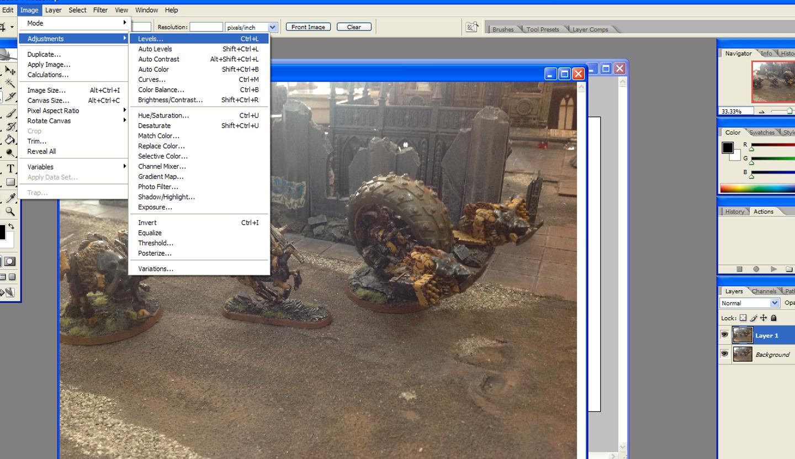The image size is (795, 459).
Task: Click the Front Image button
Action: click(308, 27)
